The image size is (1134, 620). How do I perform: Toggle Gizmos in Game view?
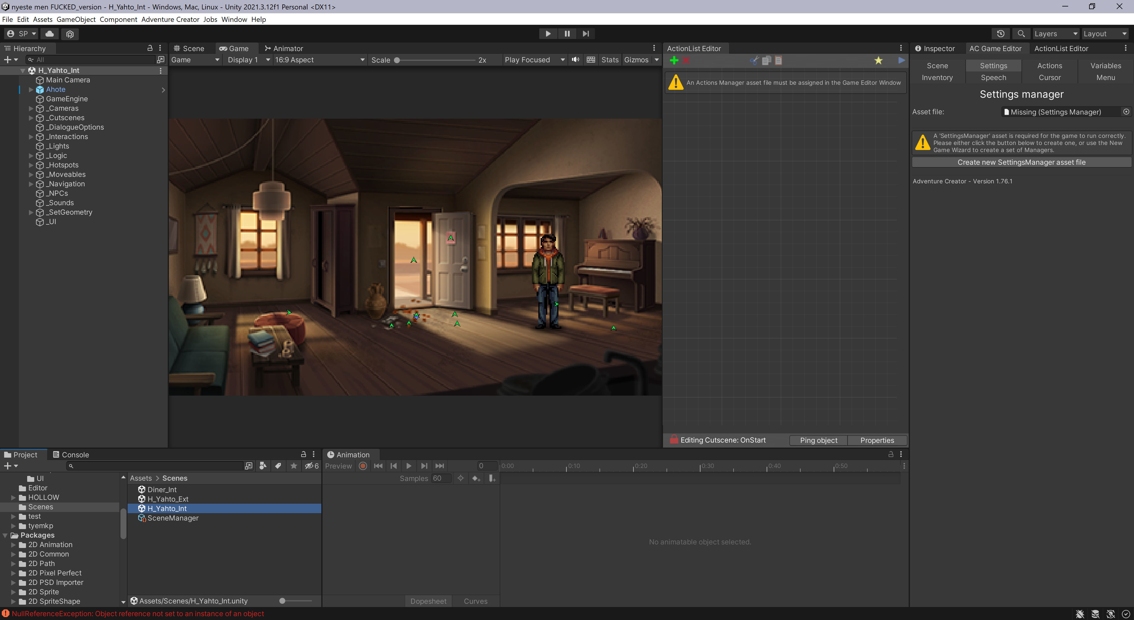(x=636, y=60)
